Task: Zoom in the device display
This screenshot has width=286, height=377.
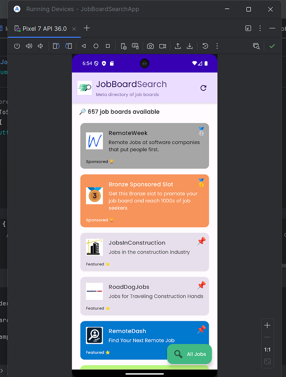Action: [x=267, y=326]
